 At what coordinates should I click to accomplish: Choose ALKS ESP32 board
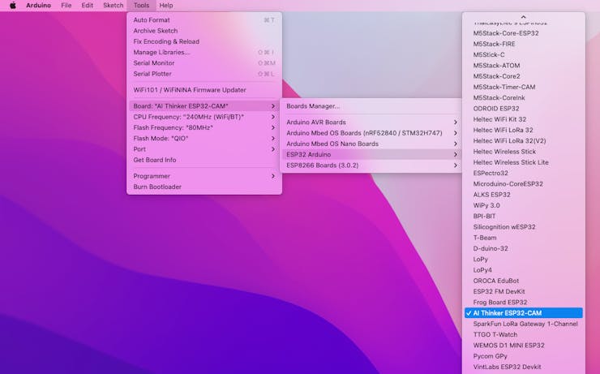pos(524,195)
